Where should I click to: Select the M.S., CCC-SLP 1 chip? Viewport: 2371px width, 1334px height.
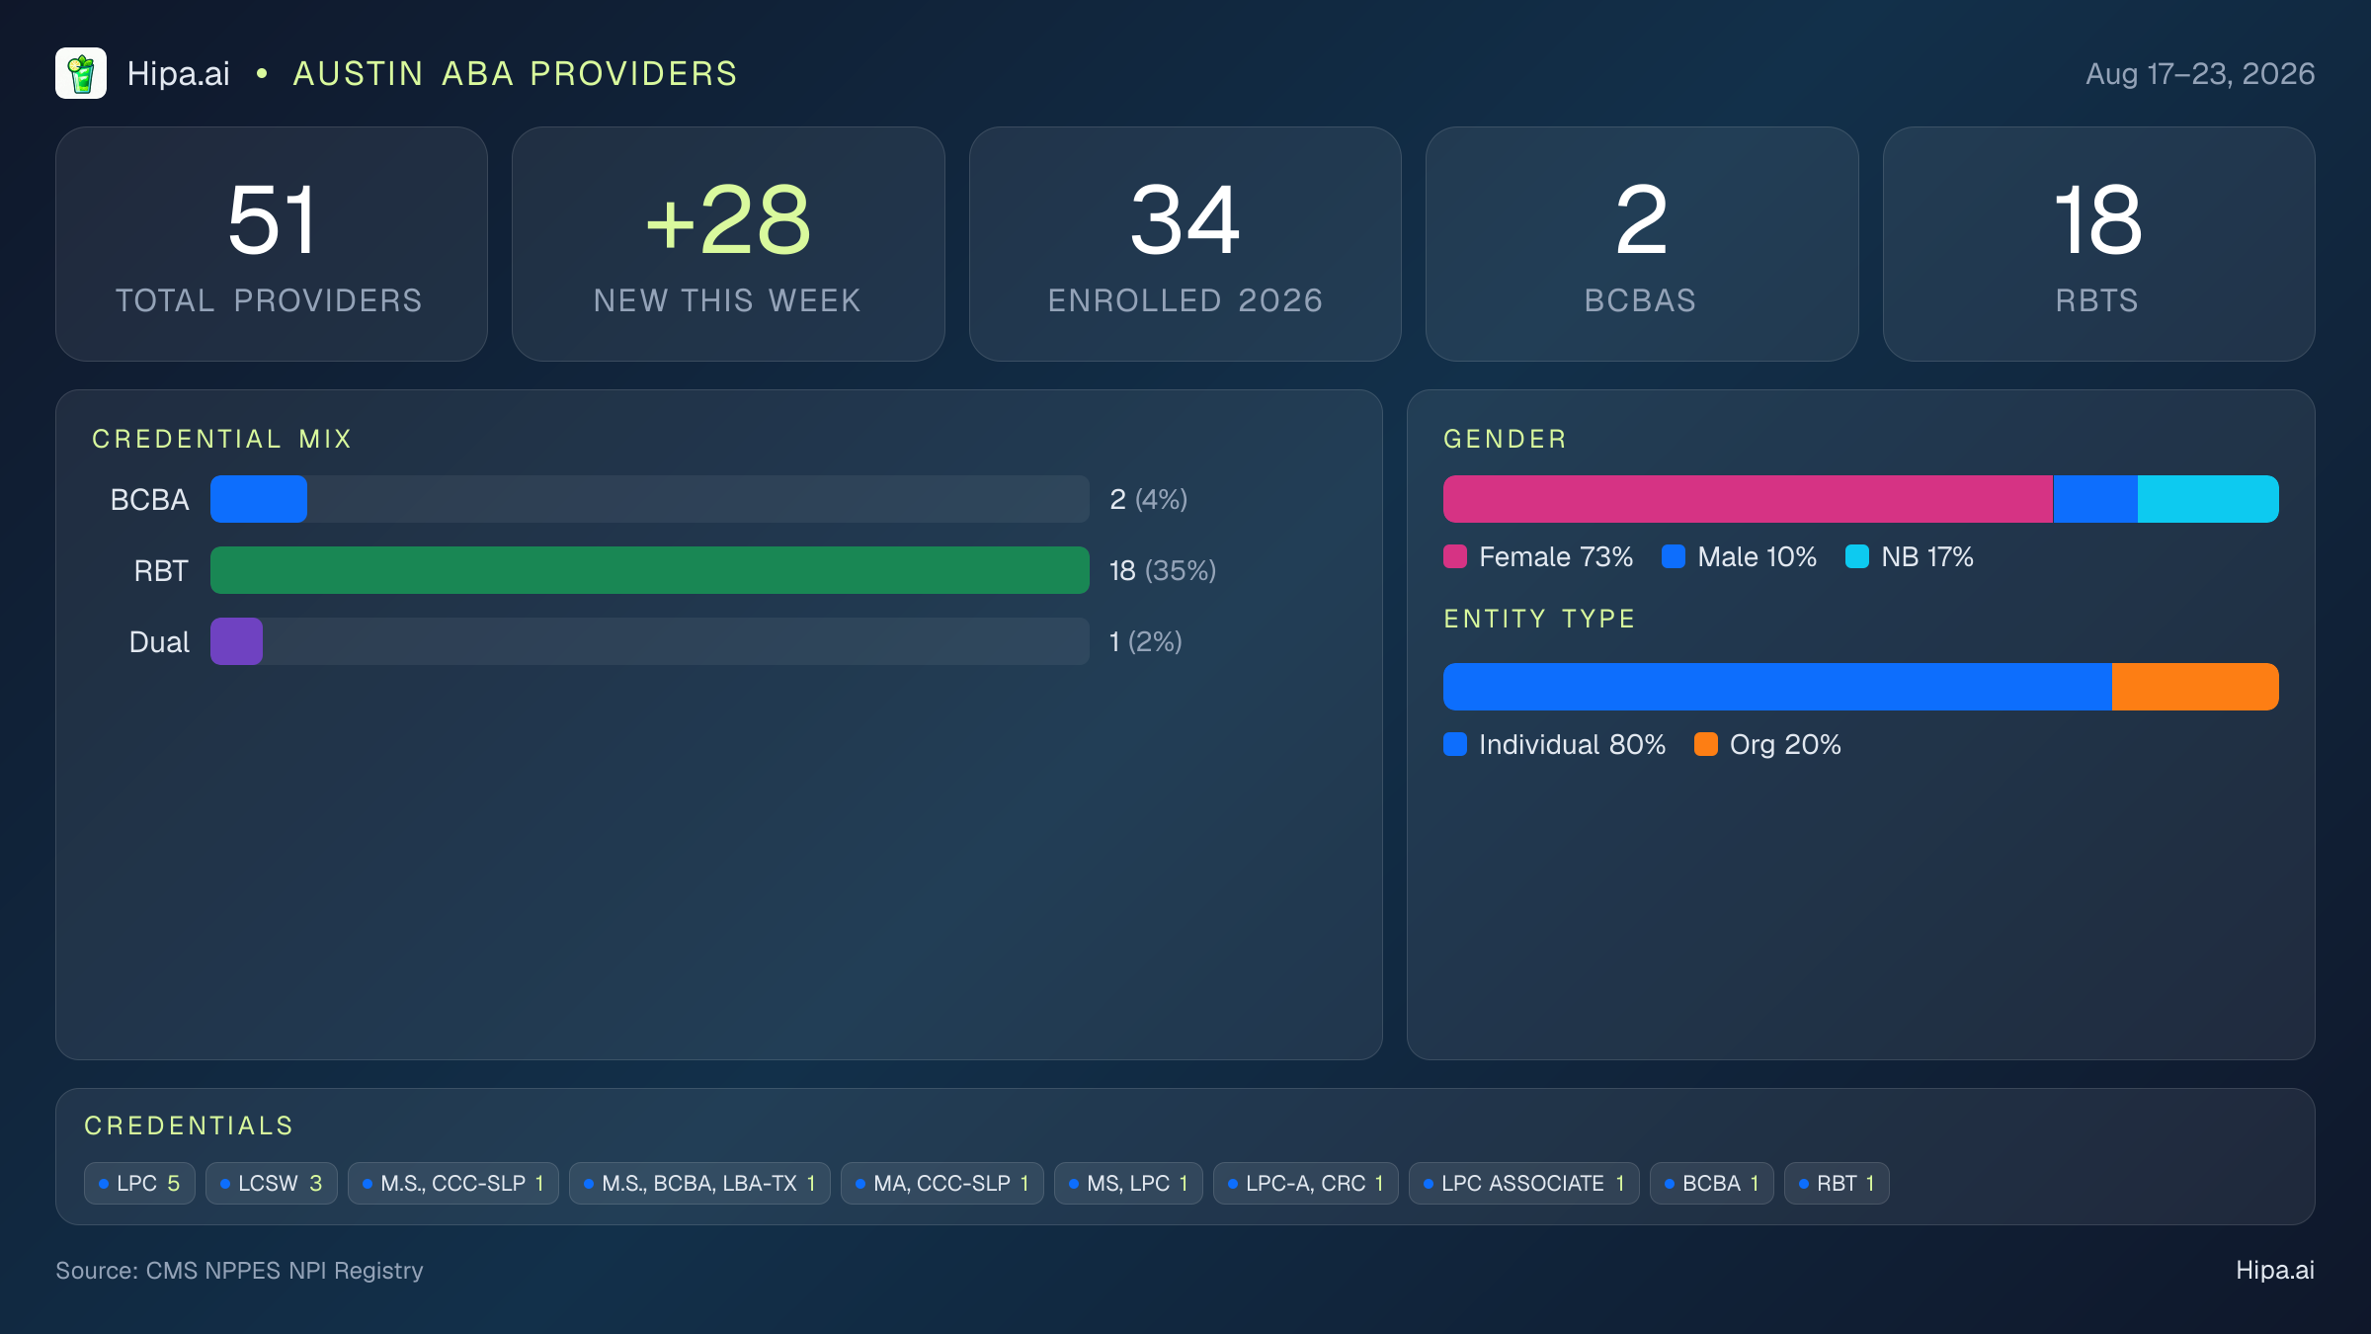click(453, 1183)
